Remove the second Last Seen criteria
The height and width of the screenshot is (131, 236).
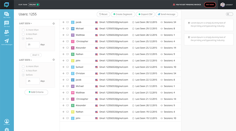click(53, 60)
